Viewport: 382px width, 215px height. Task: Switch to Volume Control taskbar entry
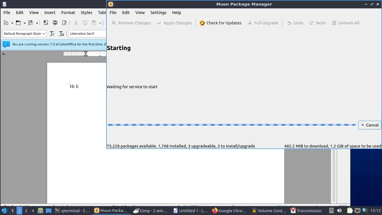pyautogui.click(x=269, y=211)
